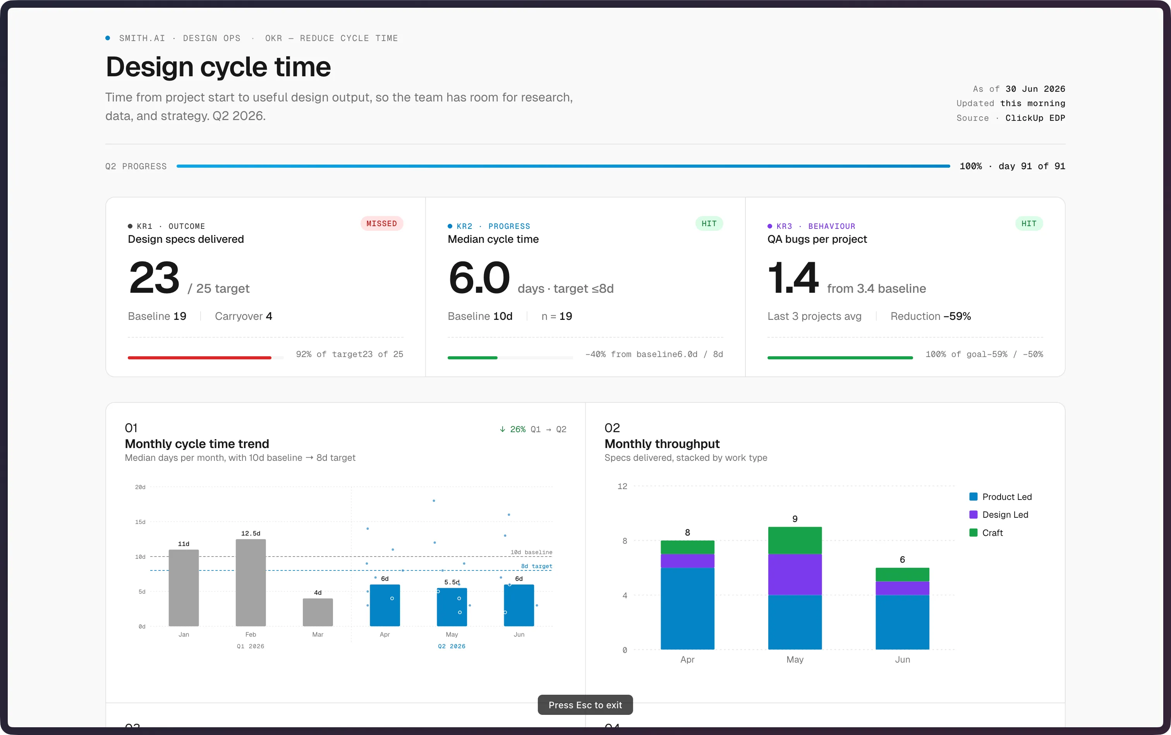Click the 'Carryover 4' stat
The image size is (1171, 735).
pyautogui.click(x=244, y=316)
